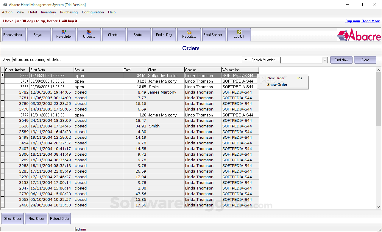Screen dimensions: 382x232
Task: Check the row checkbox for order 3782
Action: (x=2, y=92)
